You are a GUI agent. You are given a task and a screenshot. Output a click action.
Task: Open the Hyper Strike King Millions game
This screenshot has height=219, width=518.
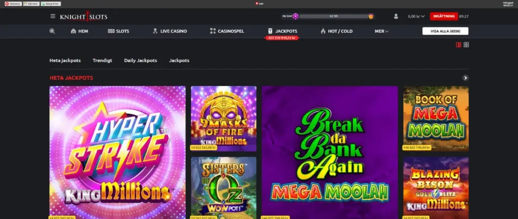117,152
